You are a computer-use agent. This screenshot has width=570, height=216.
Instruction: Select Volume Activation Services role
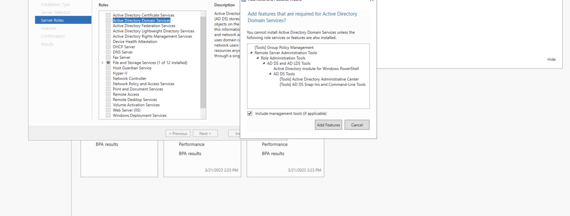(136, 105)
